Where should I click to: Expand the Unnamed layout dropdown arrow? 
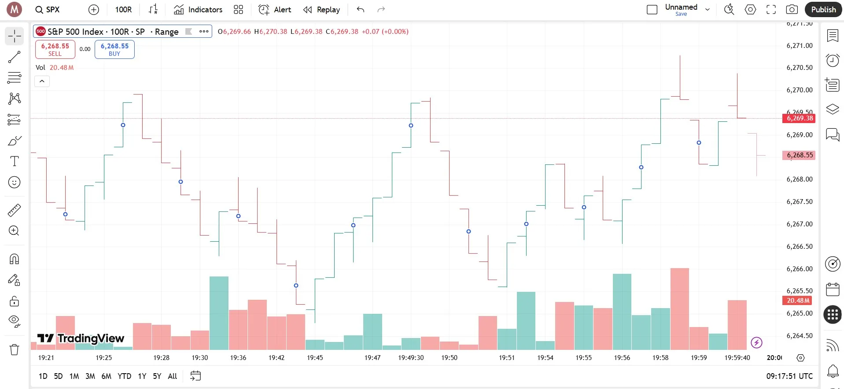pyautogui.click(x=708, y=10)
